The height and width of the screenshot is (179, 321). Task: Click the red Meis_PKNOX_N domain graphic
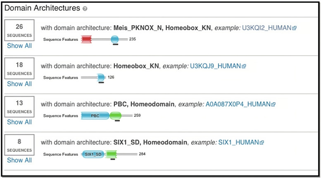86,39
